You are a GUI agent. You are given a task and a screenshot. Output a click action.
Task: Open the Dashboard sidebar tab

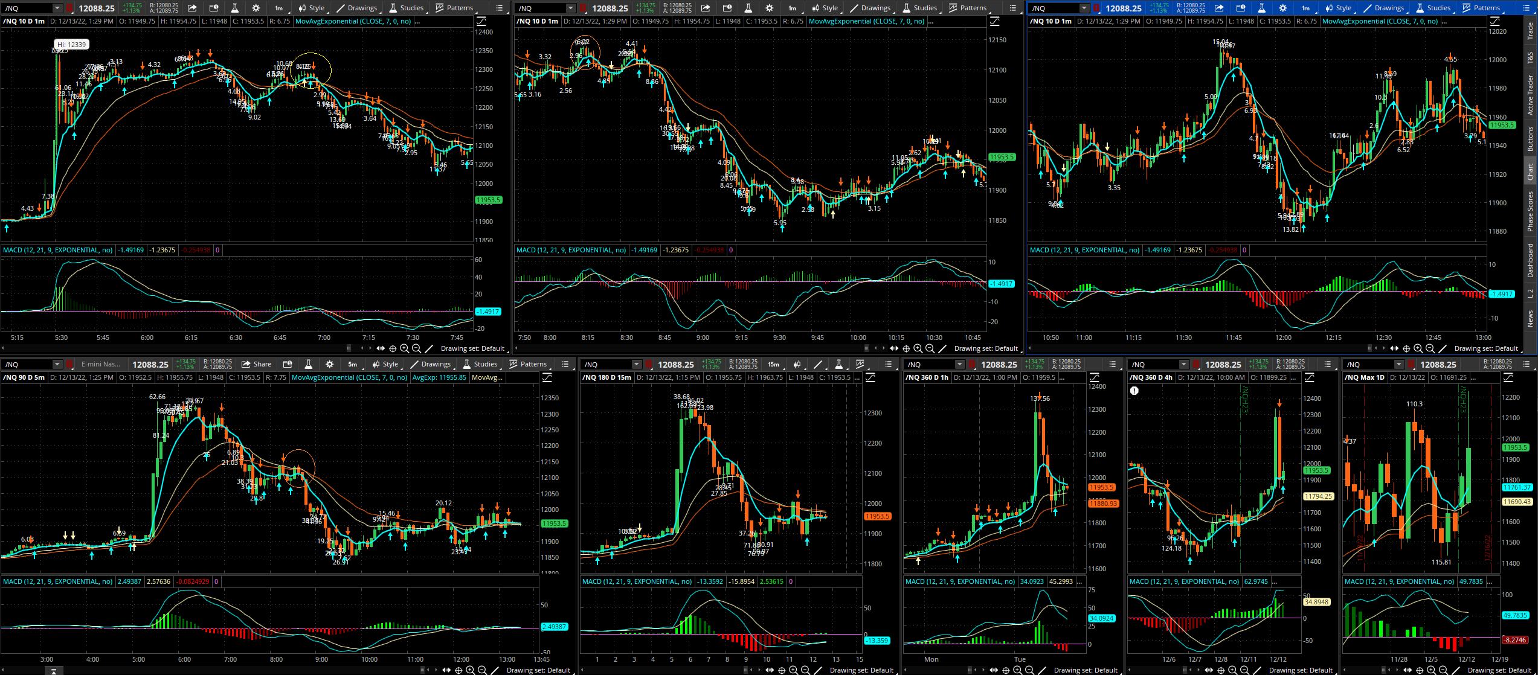tap(1530, 260)
